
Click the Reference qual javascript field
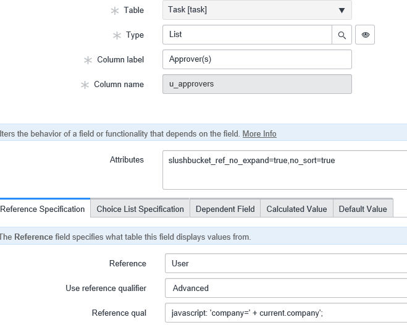coord(285,313)
